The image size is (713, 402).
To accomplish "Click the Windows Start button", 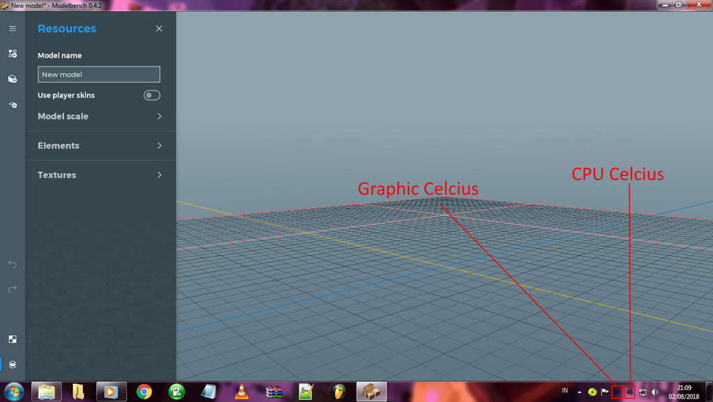I will pos(14,392).
